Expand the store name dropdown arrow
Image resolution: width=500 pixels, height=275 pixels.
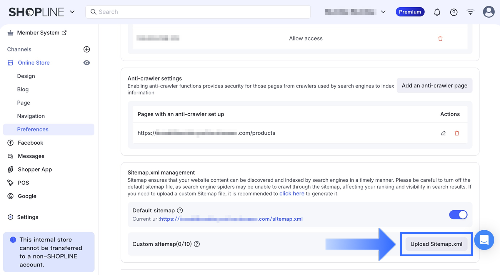click(383, 12)
